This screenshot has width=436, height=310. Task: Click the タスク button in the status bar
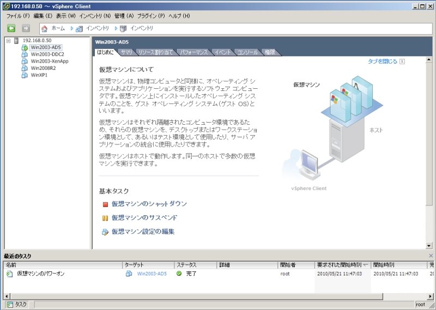point(17,305)
